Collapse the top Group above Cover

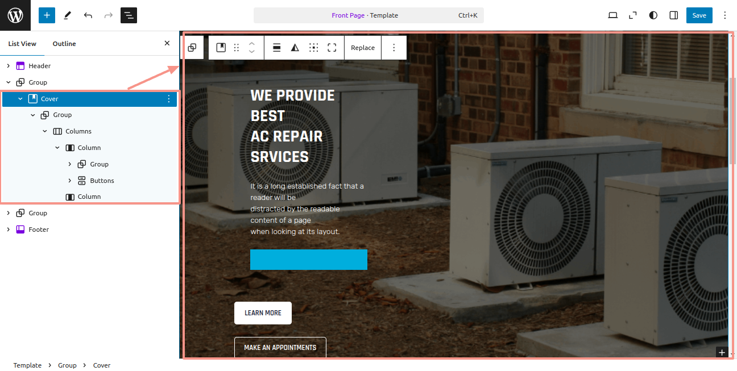coord(9,82)
